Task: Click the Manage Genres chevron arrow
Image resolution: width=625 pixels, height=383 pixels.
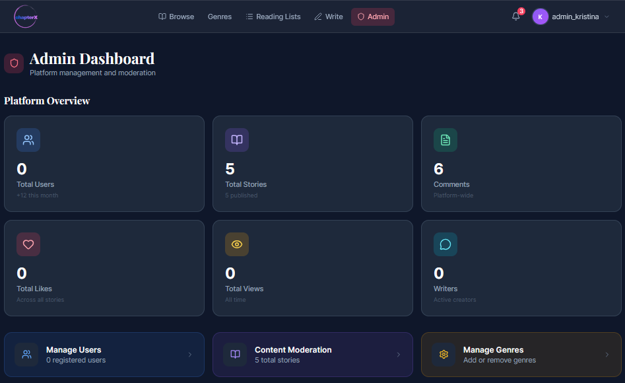Action: click(607, 355)
